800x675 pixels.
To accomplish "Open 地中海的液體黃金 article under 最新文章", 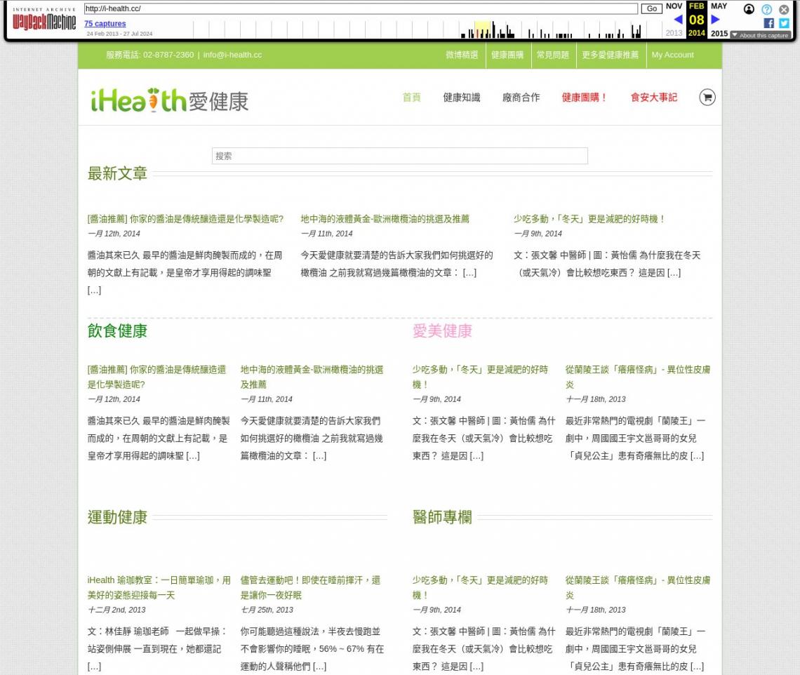I will 385,219.
